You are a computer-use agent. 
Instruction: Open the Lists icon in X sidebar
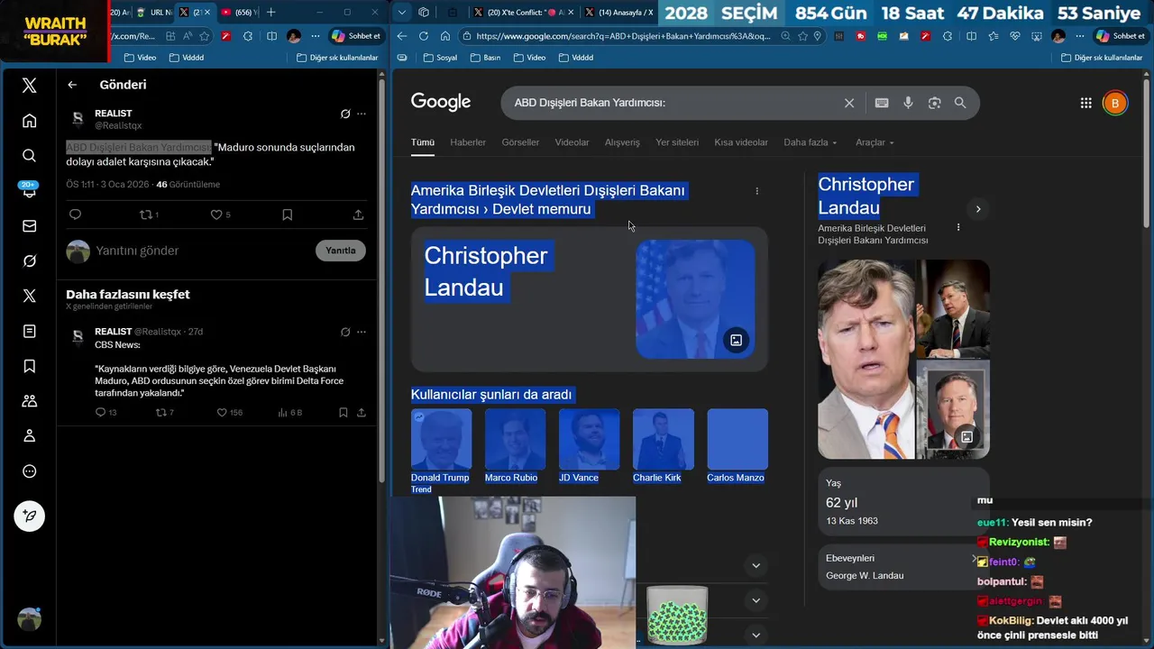(x=29, y=332)
